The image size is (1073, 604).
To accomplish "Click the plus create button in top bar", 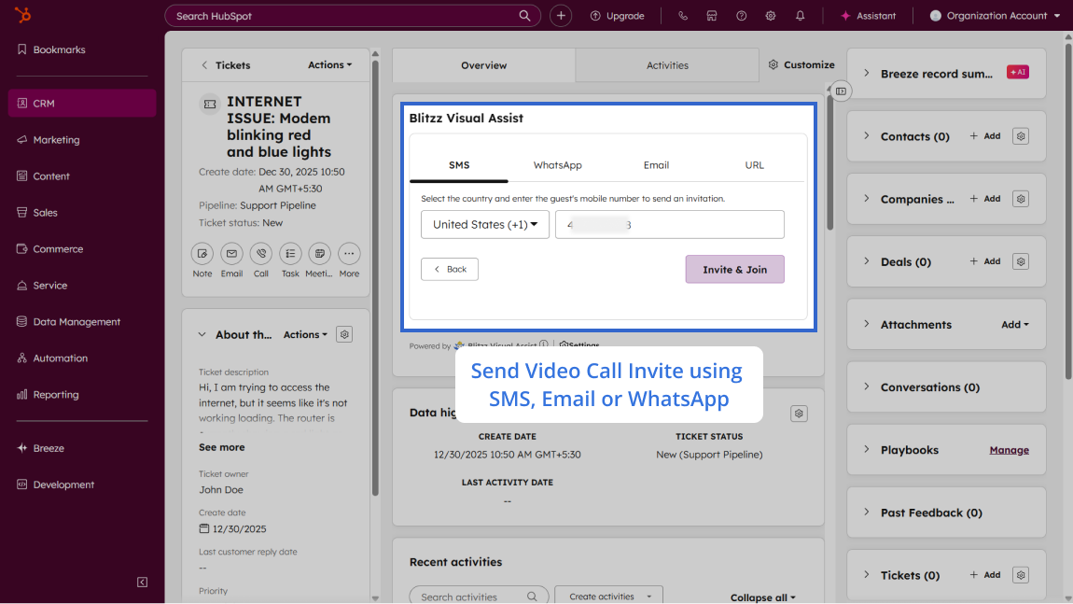I will (561, 16).
